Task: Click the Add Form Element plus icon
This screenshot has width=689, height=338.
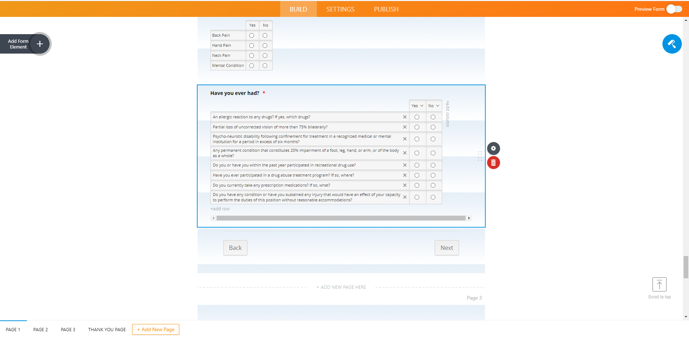Action: pos(40,44)
